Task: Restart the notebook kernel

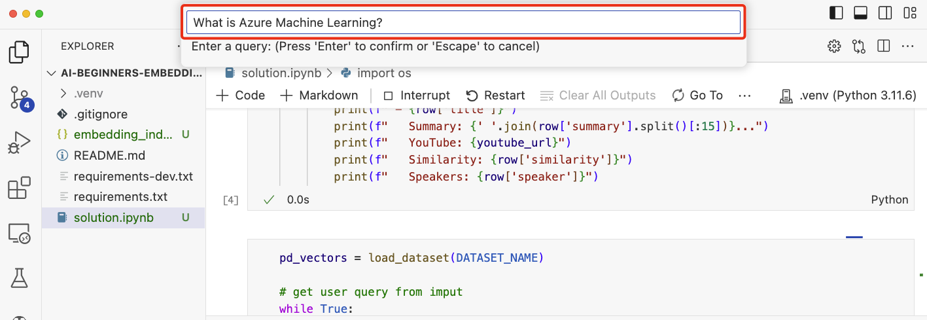Action: coord(495,96)
